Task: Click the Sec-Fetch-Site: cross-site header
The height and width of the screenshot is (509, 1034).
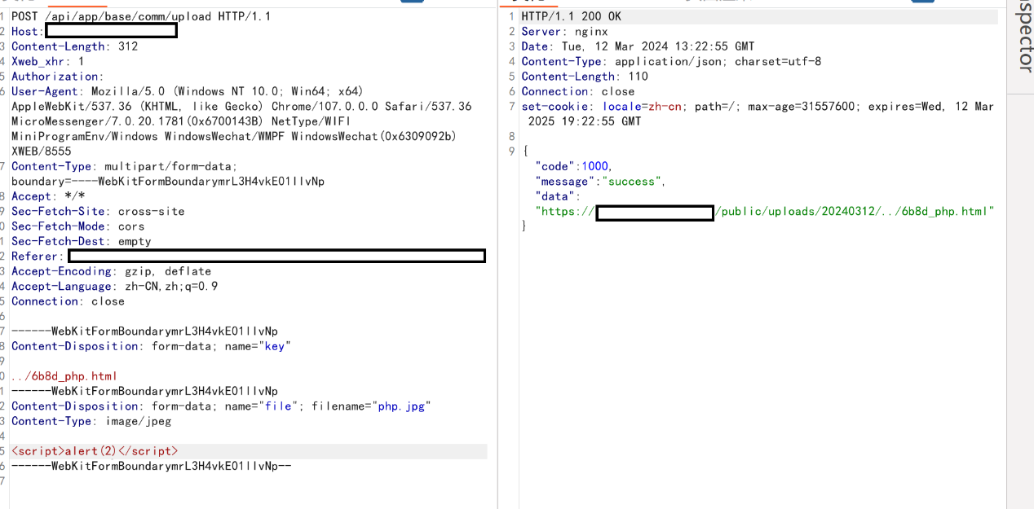Action: [x=98, y=211]
